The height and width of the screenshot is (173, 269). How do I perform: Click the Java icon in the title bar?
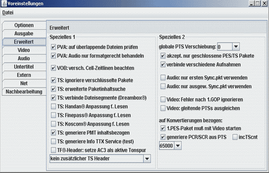tap(4, 3)
